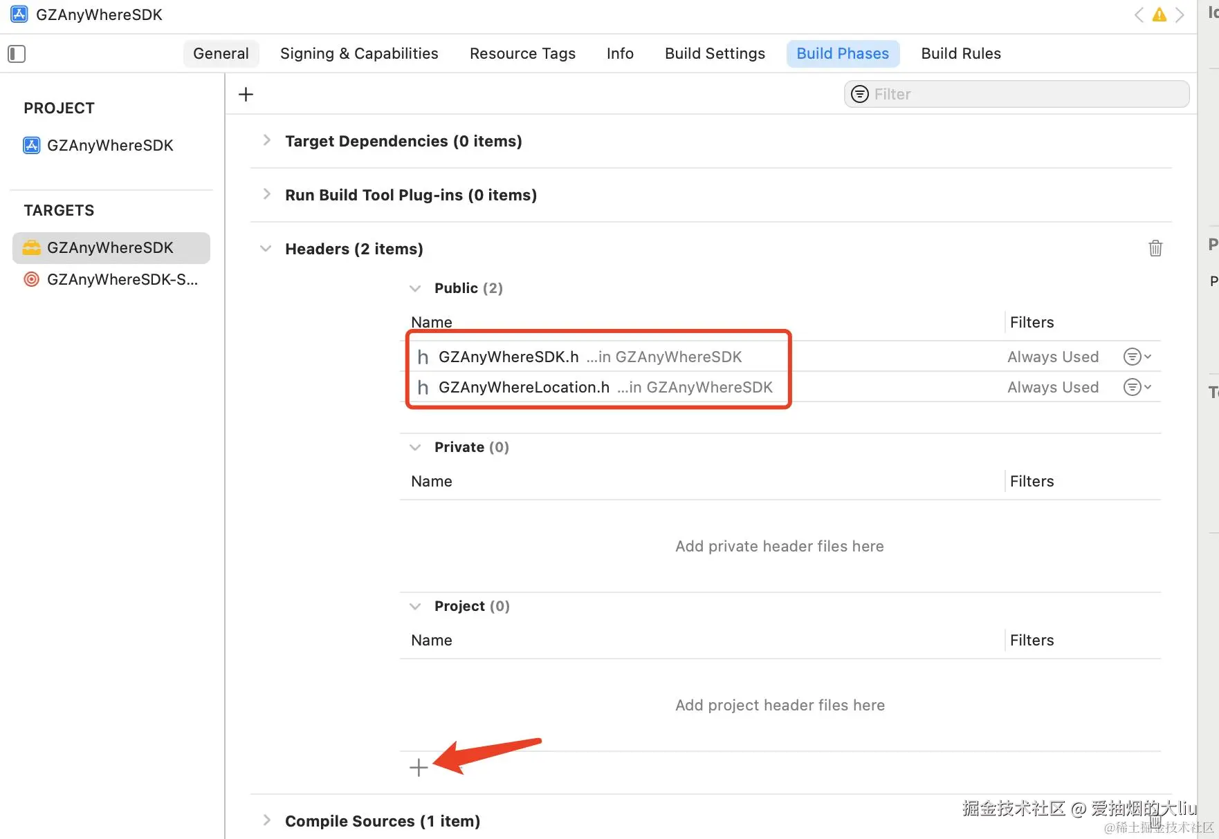Select the GZAnyWhereLocation.h header row
The width and height of the screenshot is (1219, 839).
pos(780,387)
